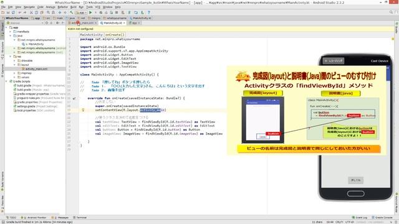Click the yellow lightbulb intention icon
Screen dimensions: 399x224
point(83,110)
